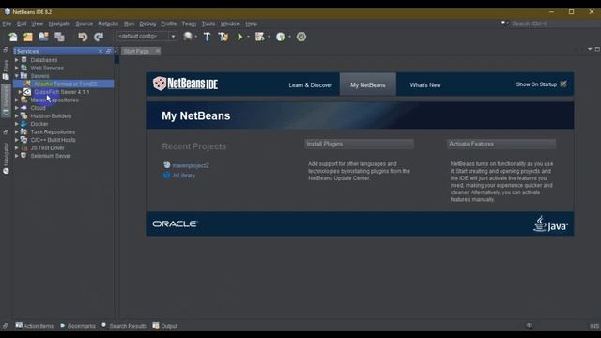Click the round green icon at toolbar end

tap(301, 37)
